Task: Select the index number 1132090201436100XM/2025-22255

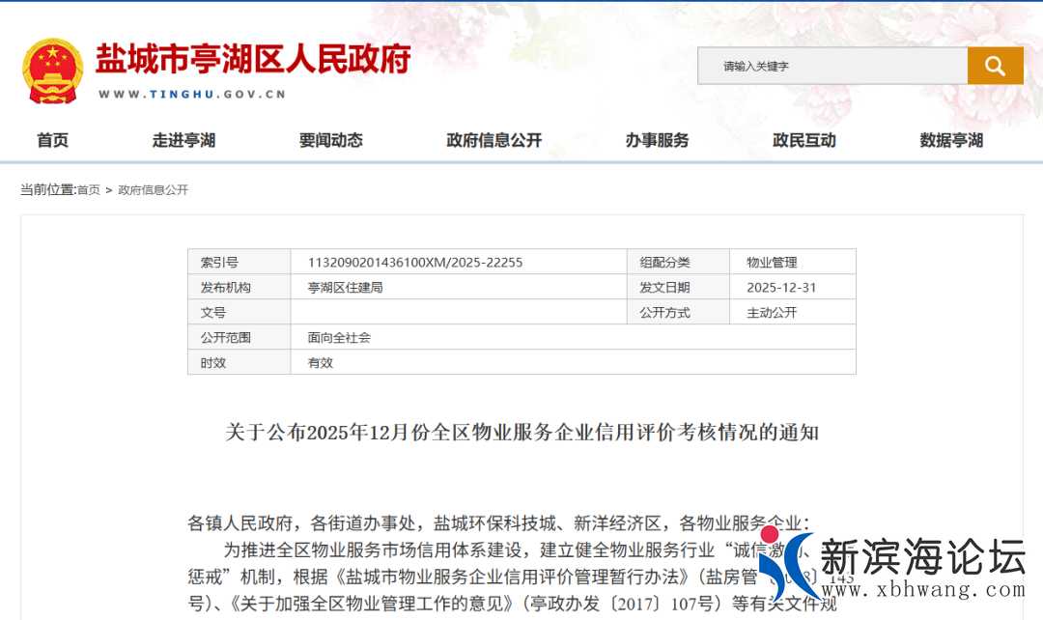Action: [415, 262]
